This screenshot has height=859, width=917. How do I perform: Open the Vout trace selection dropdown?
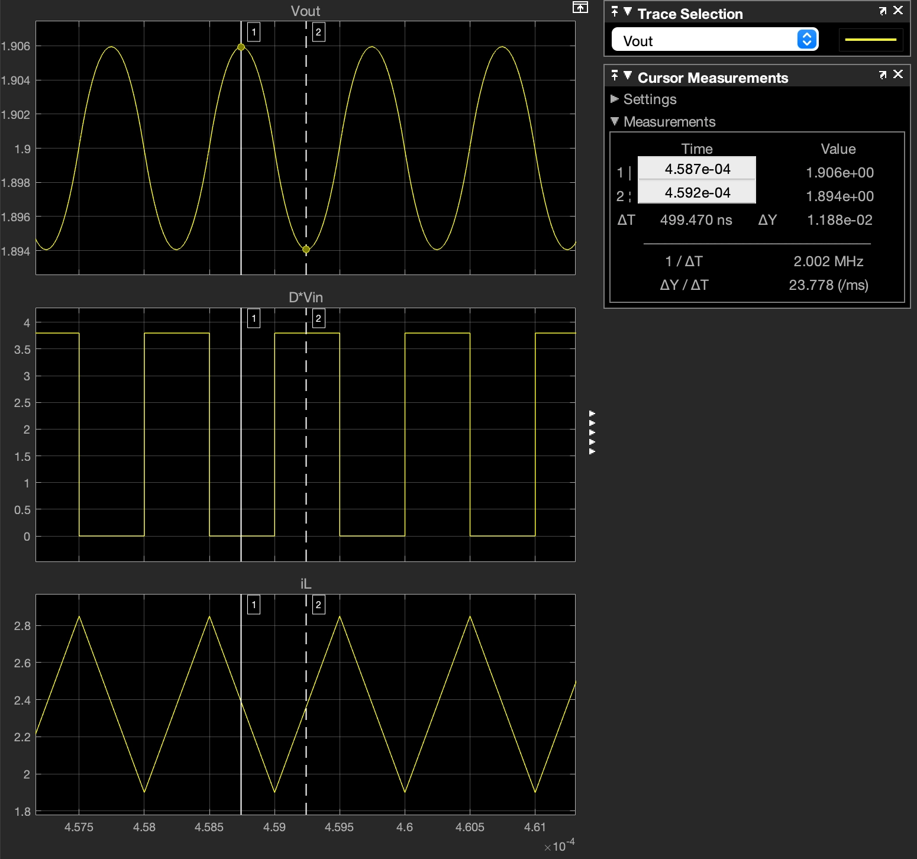coord(715,40)
